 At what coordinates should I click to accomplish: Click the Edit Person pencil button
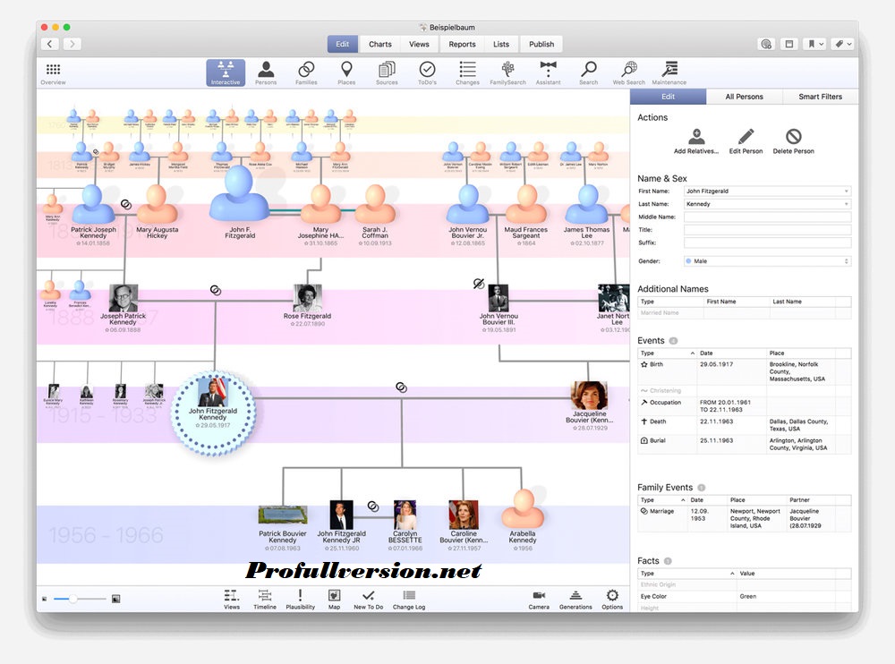(746, 140)
